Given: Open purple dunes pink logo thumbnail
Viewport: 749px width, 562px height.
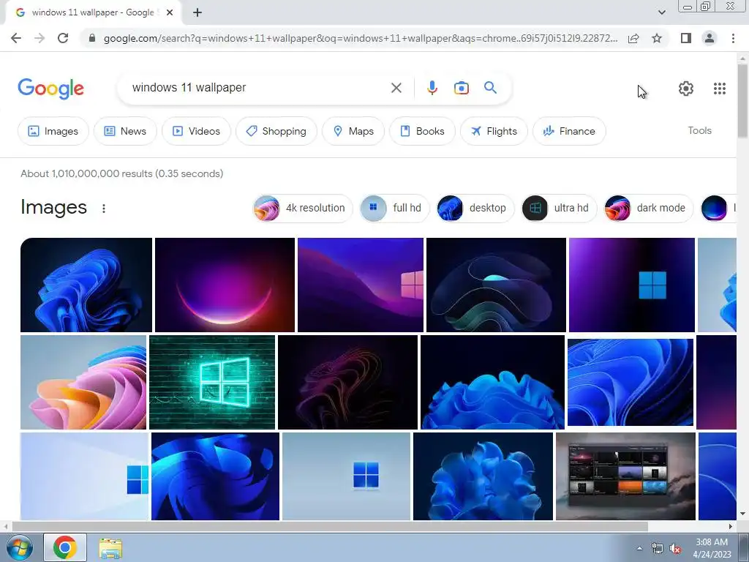Looking at the screenshot, I should coord(360,285).
